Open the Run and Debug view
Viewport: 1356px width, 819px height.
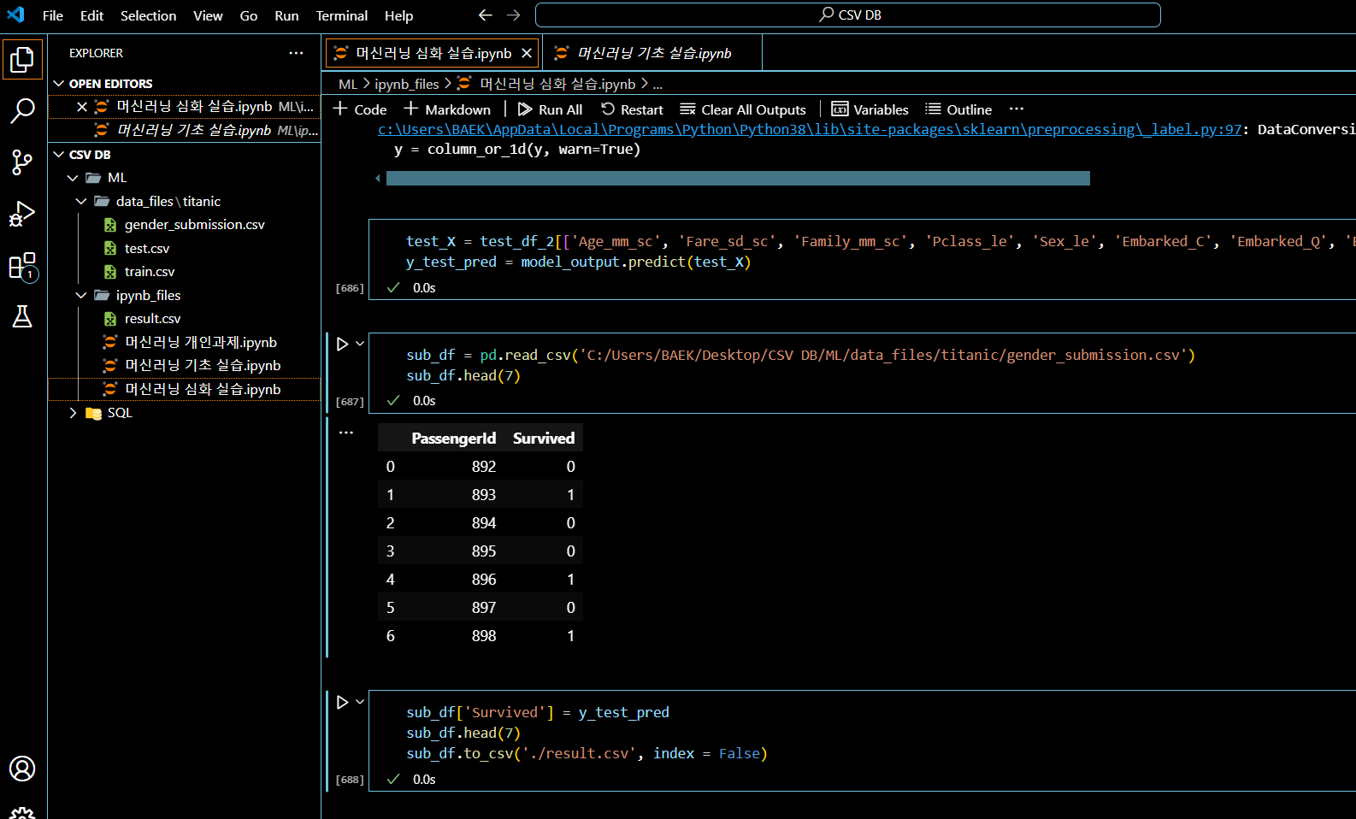(x=22, y=214)
